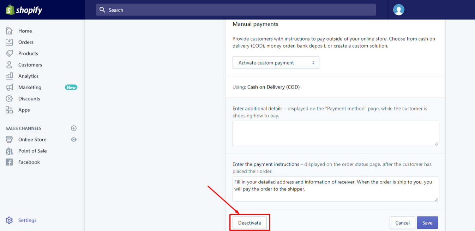The image size is (475, 231).
Task: Add a sales channel with plus icon
Action: (x=74, y=128)
